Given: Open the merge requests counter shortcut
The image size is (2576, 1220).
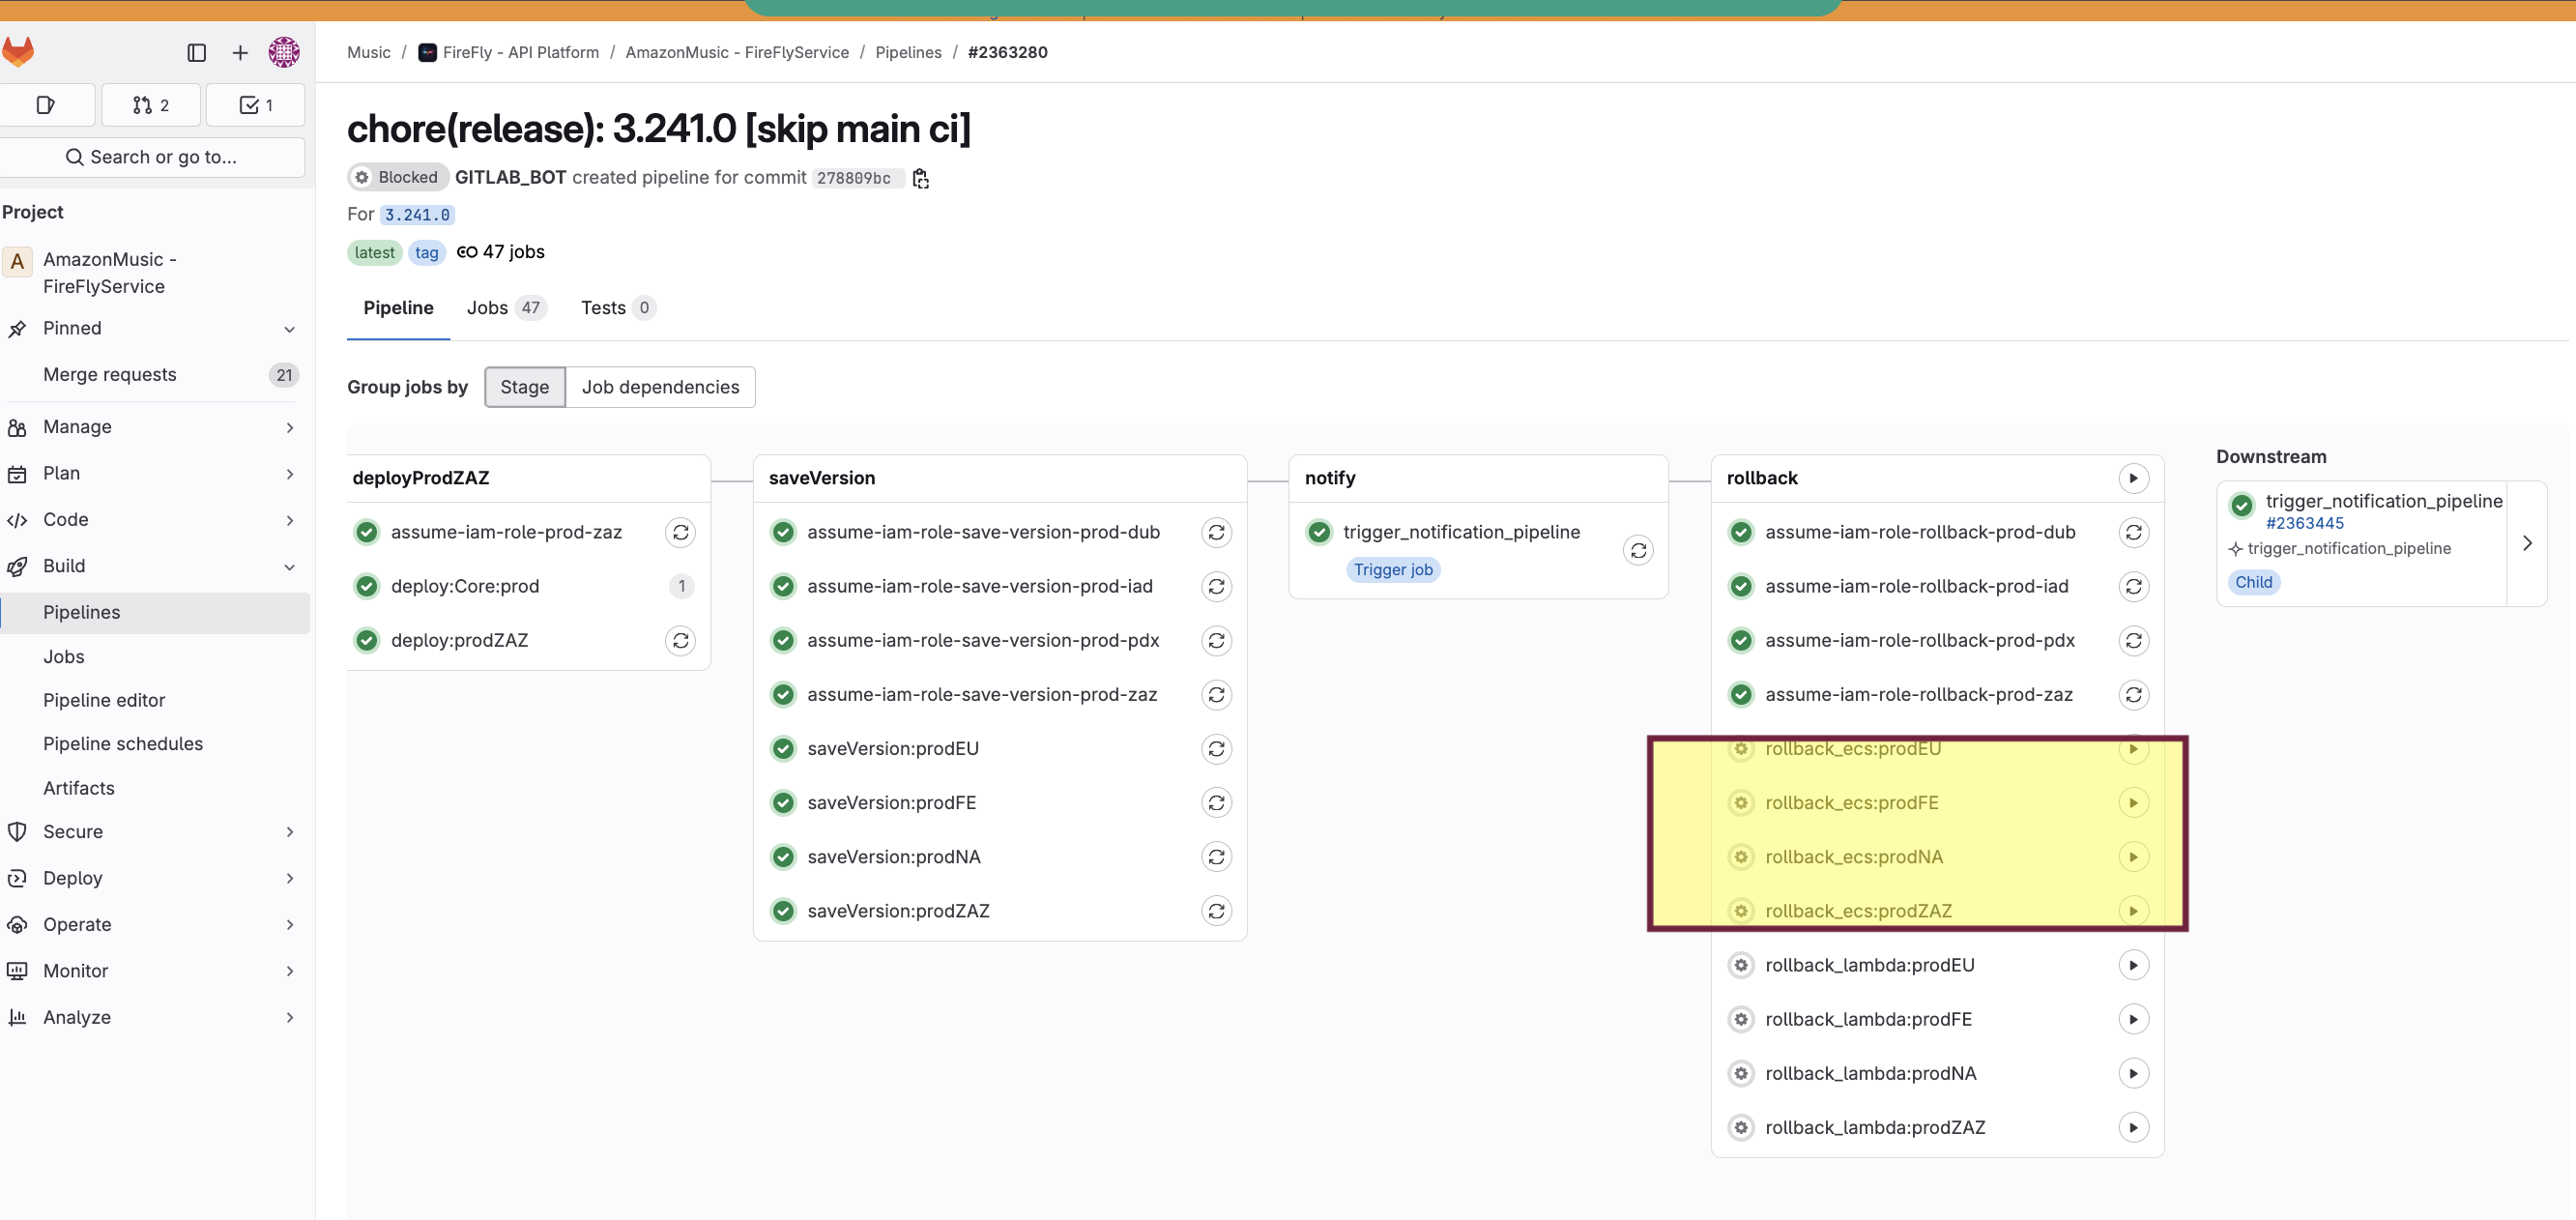Looking at the screenshot, I should (x=151, y=105).
